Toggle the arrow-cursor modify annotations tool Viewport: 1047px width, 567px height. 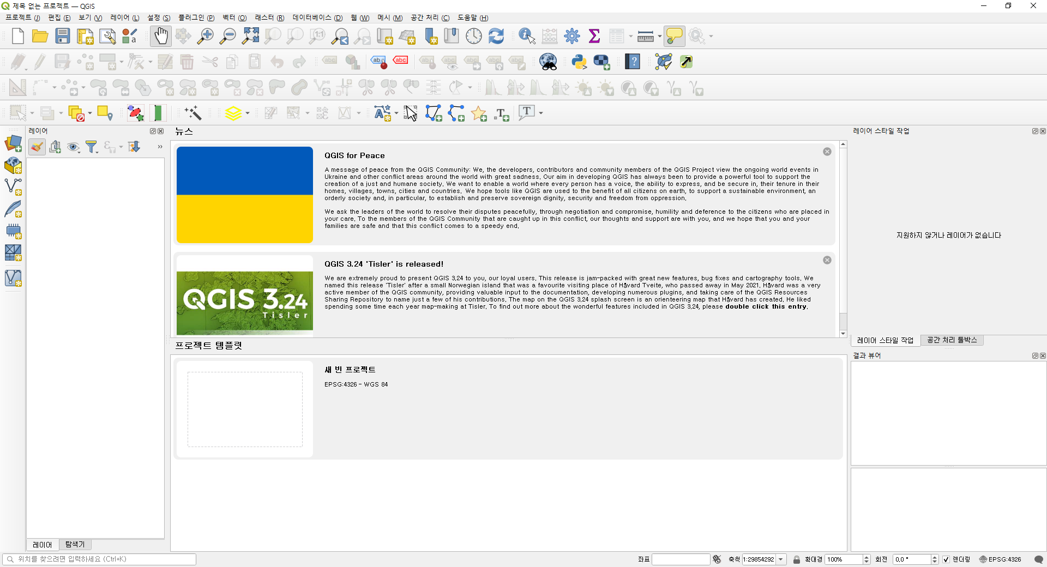(411, 113)
